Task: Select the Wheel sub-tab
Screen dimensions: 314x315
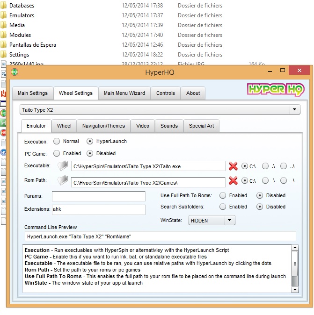Action: [64, 126]
